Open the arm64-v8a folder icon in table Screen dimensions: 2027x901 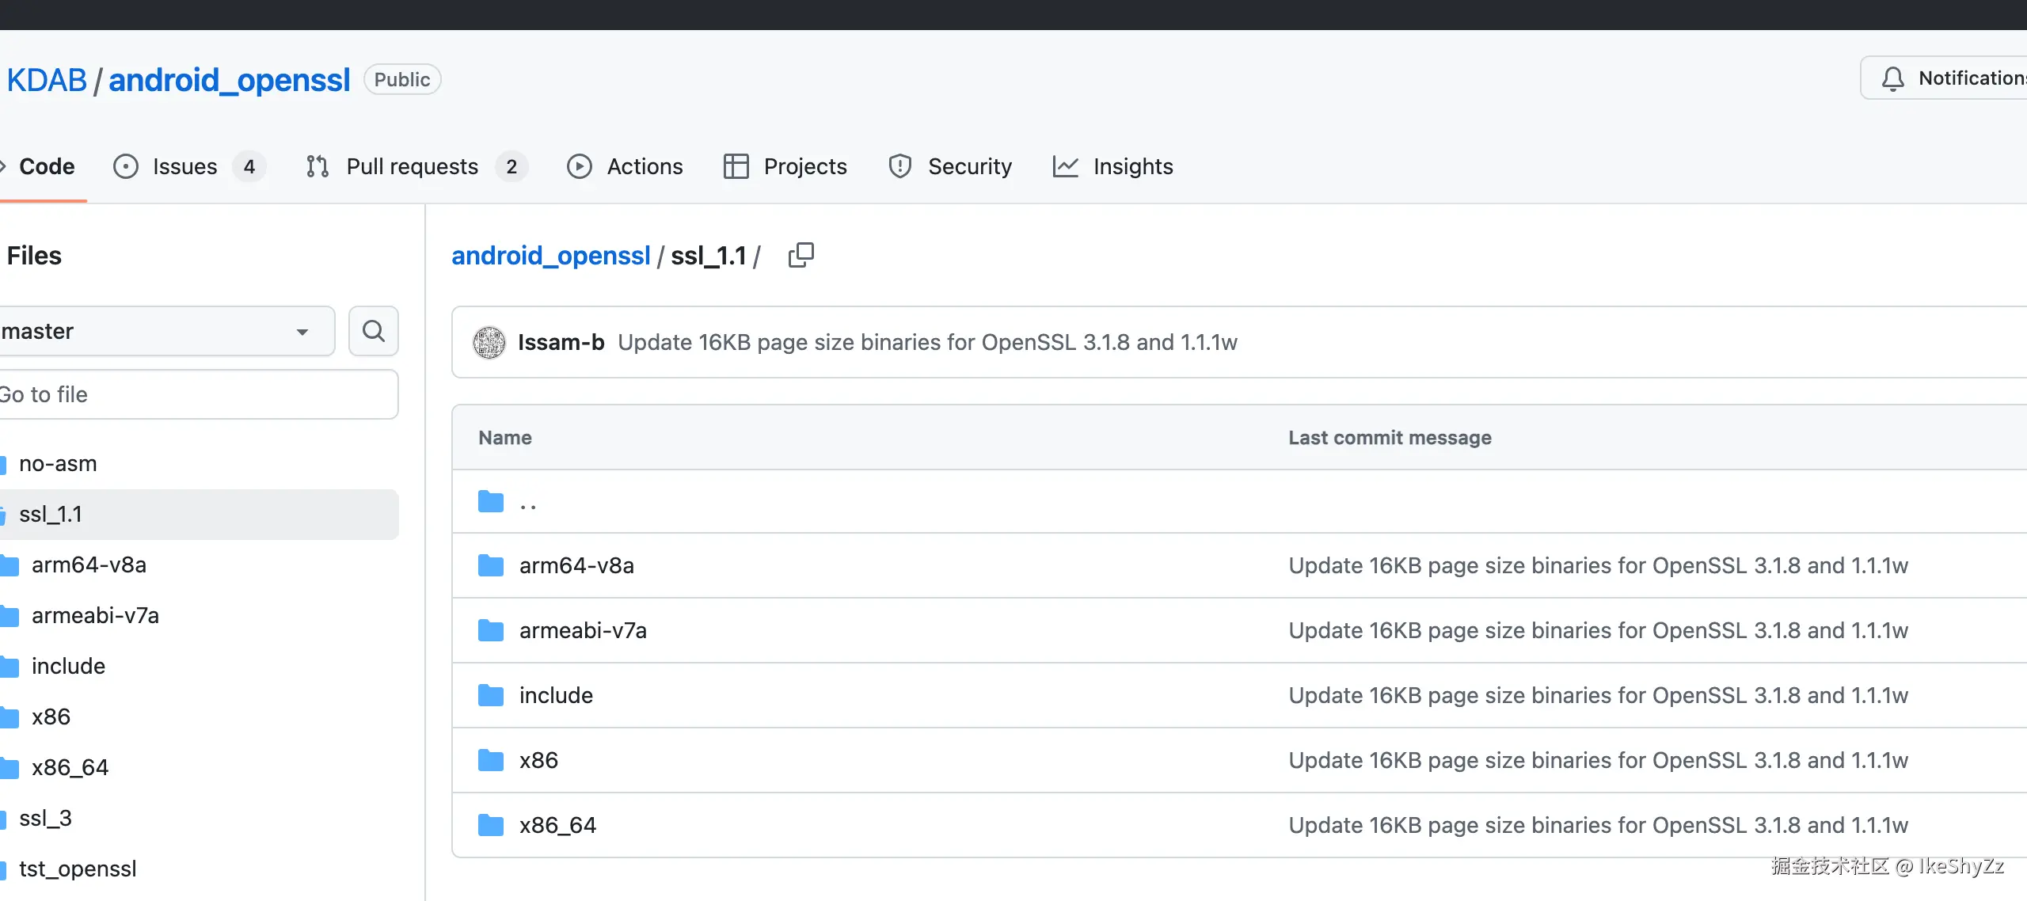coord(491,565)
